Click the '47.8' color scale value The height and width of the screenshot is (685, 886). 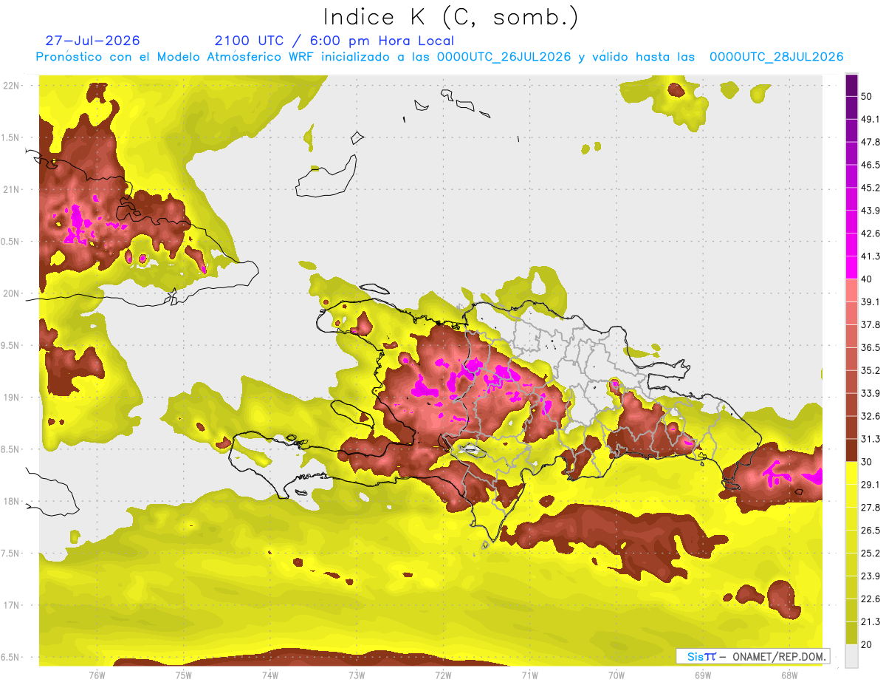[x=870, y=142]
